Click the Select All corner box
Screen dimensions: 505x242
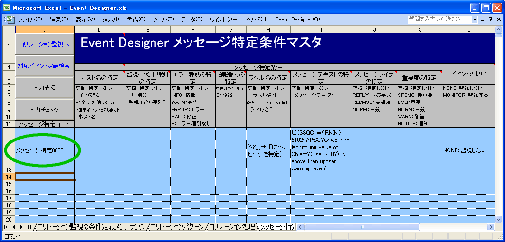[9, 29]
